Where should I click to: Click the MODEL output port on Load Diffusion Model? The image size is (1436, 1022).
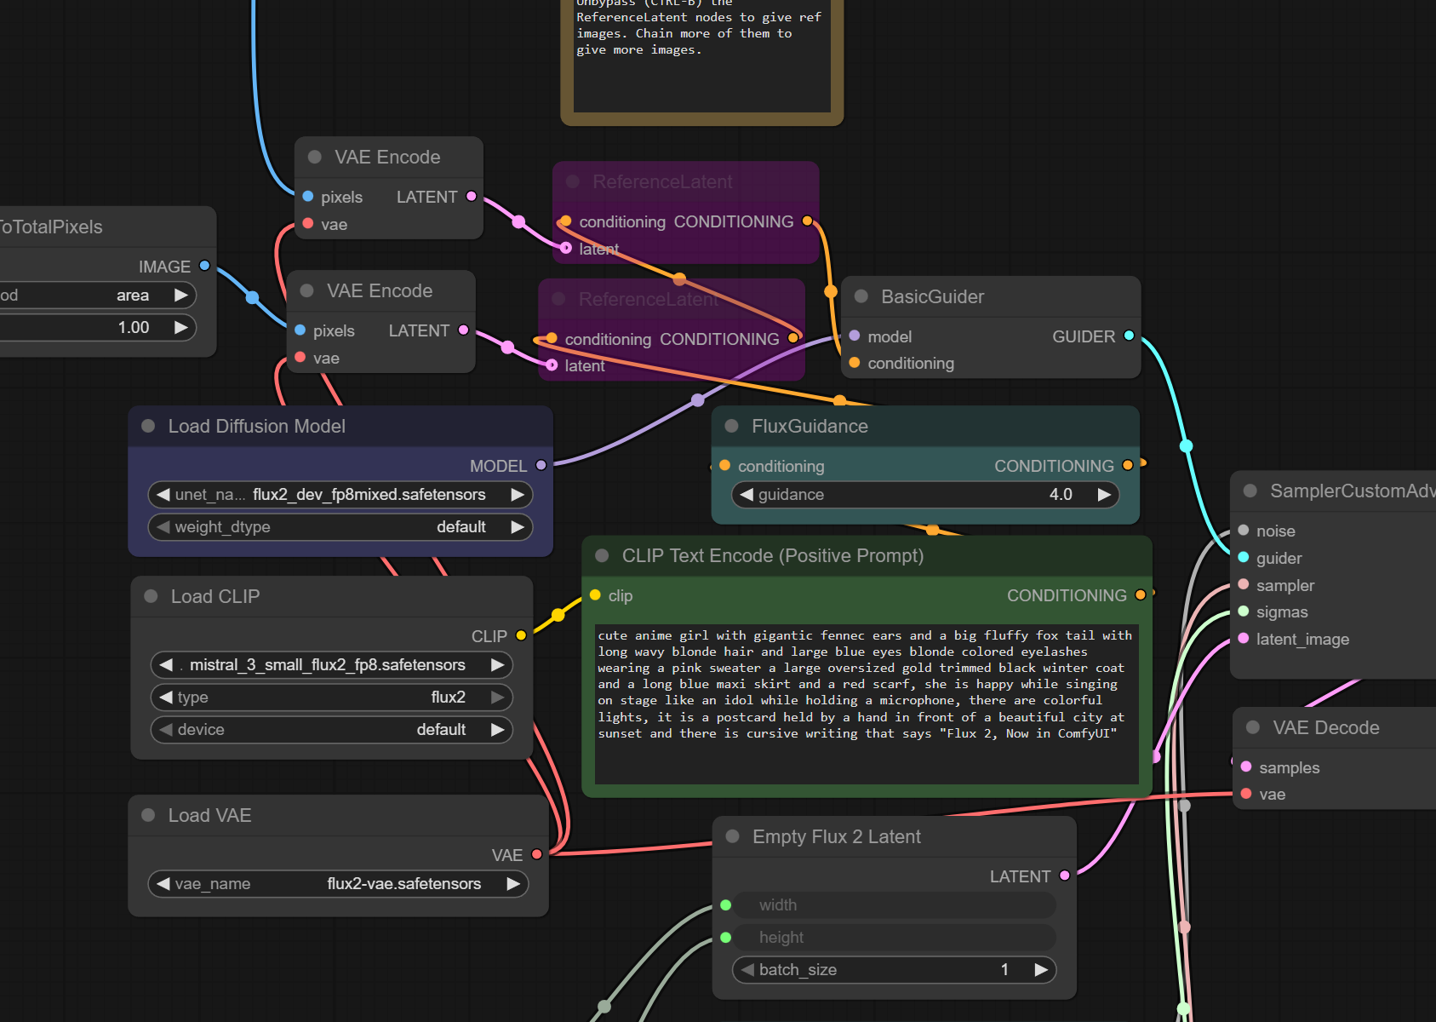pos(541,465)
